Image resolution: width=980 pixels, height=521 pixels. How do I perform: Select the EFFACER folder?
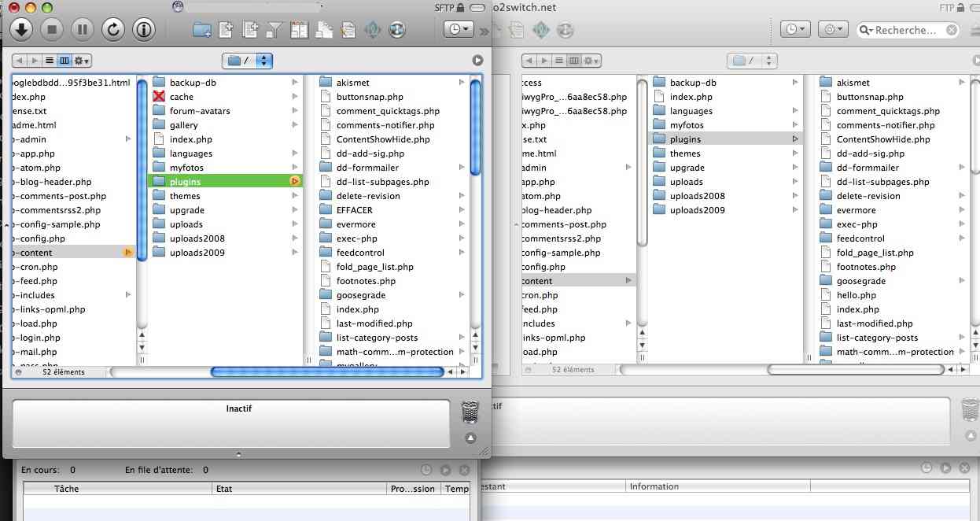(354, 210)
